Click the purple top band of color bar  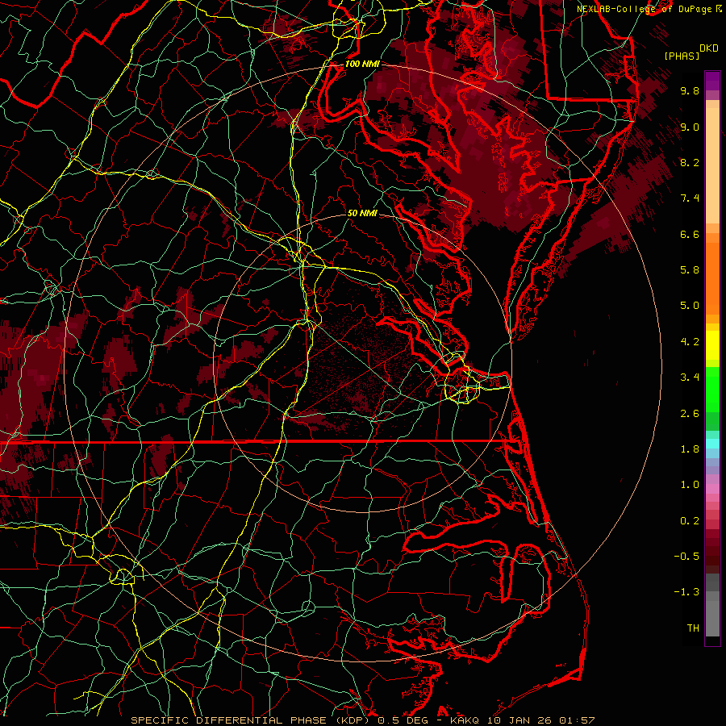(x=712, y=81)
